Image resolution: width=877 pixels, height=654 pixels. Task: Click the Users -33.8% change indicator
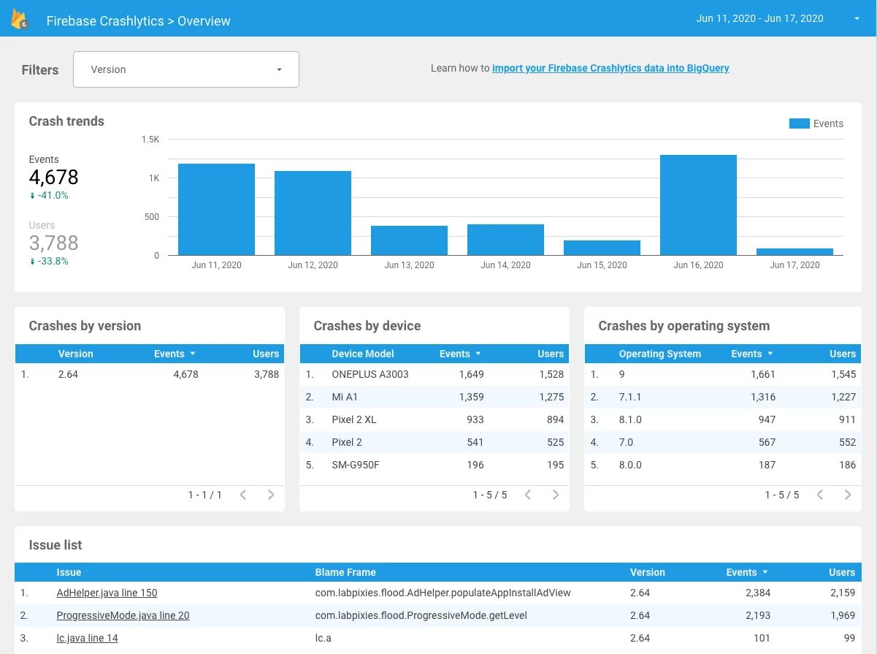click(x=49, y=261)
